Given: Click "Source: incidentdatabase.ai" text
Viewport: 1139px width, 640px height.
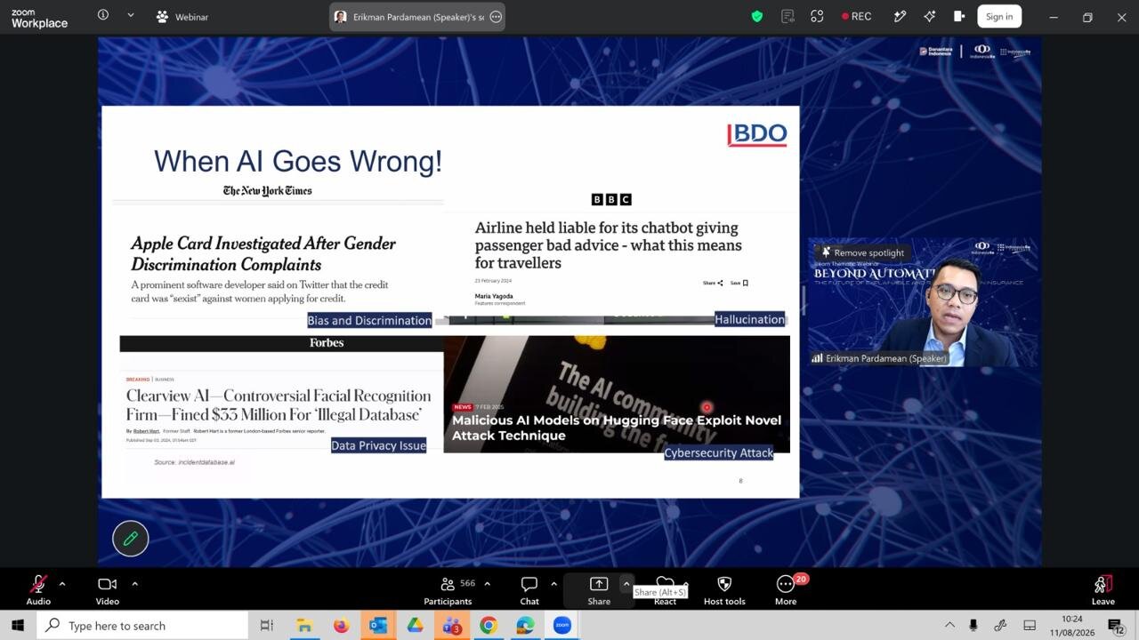Looking at the screenshot, I should click(194, 462).
